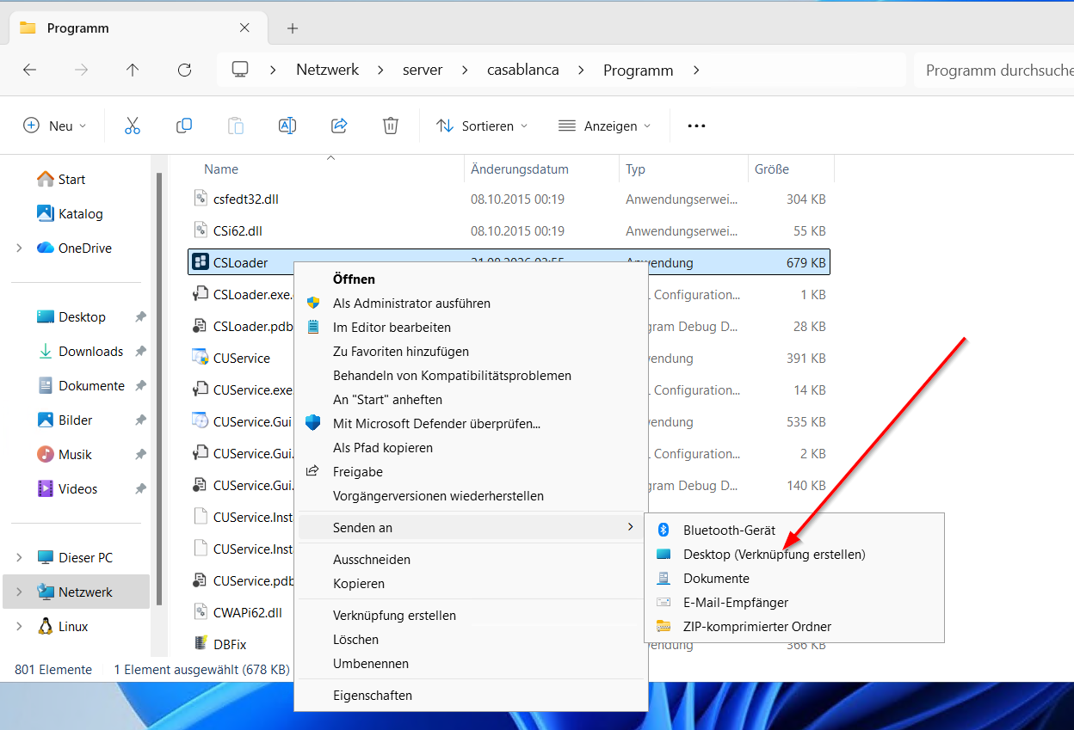Expand the Linux tree node

pos(19,627)
